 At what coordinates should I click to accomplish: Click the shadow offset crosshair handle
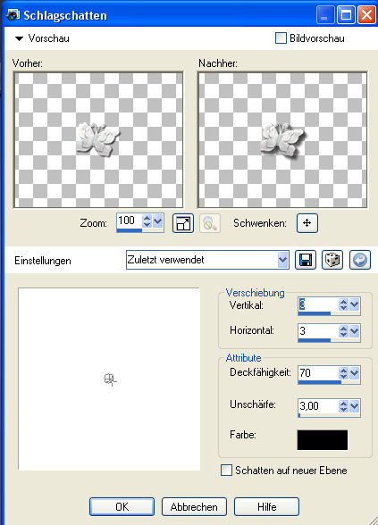pyautogui.click(x=110, y=379)
